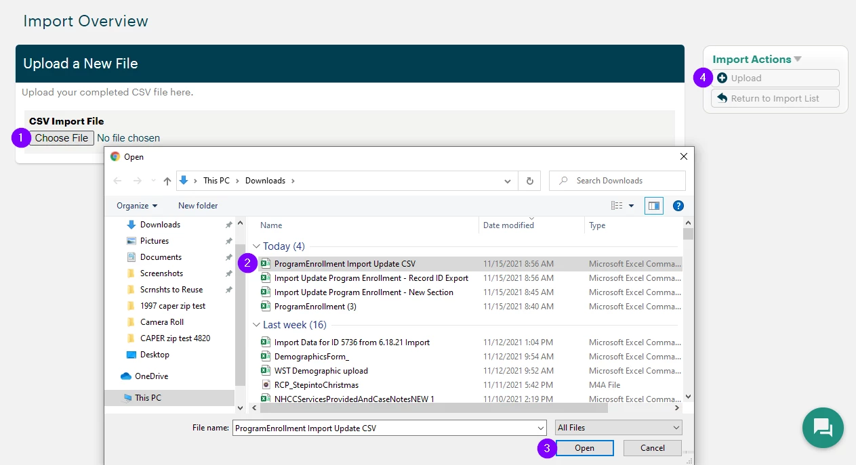The height and width of the screenshot is (465, 856).
Task: Click the Choose File button
Action: tap(62, 138)
